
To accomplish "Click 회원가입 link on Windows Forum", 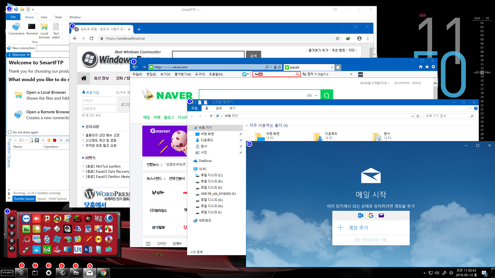I will coord(92,92).
